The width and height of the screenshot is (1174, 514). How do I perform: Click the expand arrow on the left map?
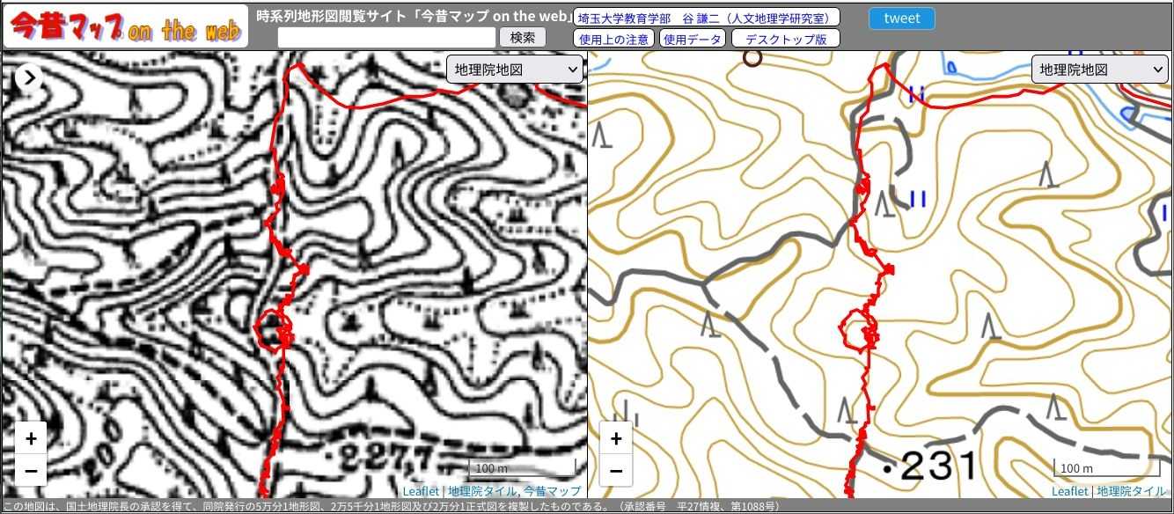[x=29, y=77]
